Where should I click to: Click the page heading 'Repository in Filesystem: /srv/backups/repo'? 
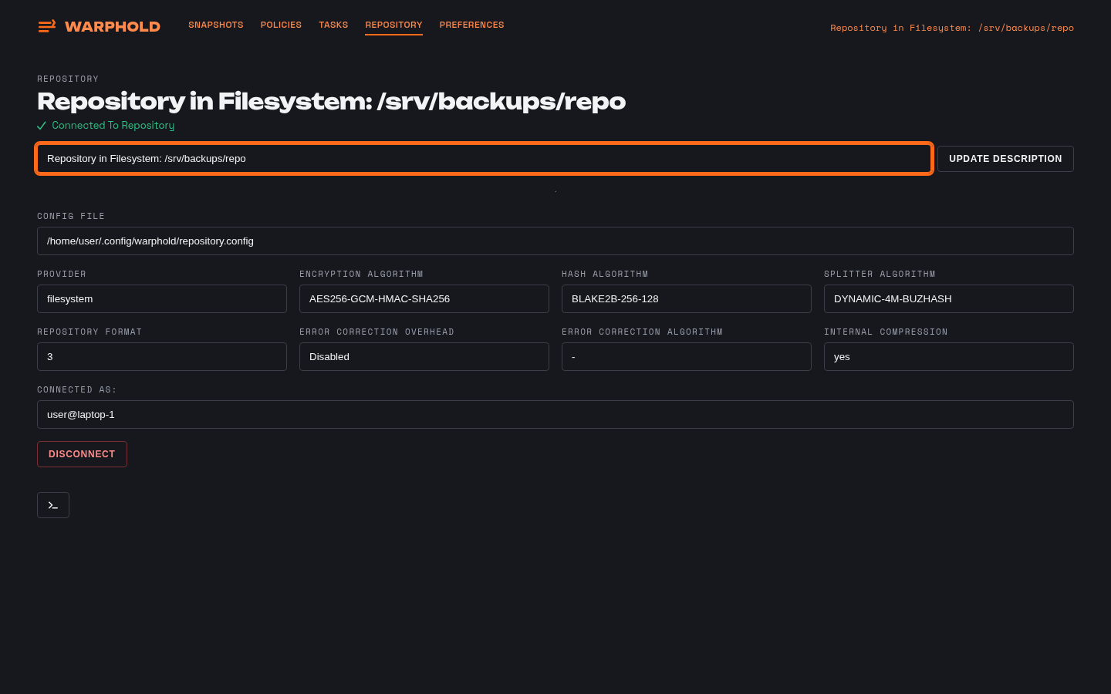click(x=332, y=101)
